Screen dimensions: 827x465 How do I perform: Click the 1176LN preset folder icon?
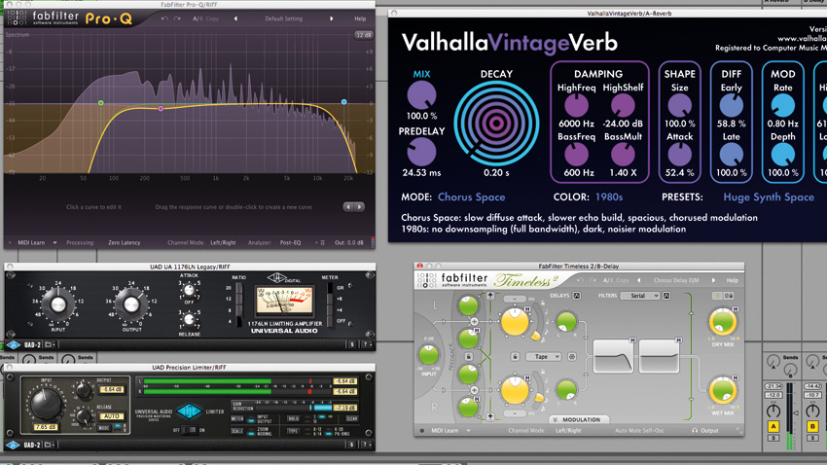pos(49,344)
